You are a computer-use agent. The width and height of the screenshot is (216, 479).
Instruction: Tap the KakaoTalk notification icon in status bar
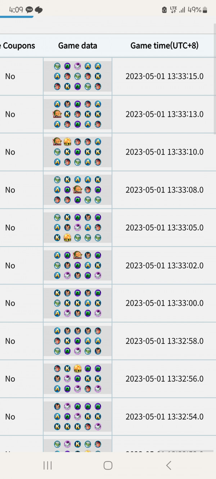(x=30, y=10)
